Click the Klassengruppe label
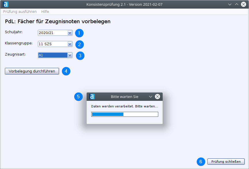The width and height of the screenshot is (249, 169). [19, 43]
